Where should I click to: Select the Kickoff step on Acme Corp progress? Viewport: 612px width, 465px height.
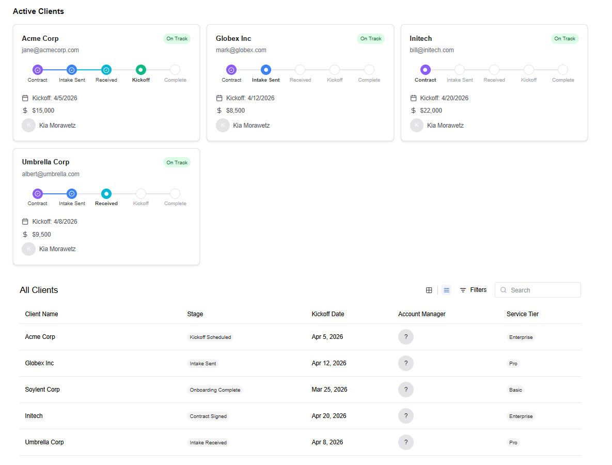pyautogui.click(x=140, y=70)
